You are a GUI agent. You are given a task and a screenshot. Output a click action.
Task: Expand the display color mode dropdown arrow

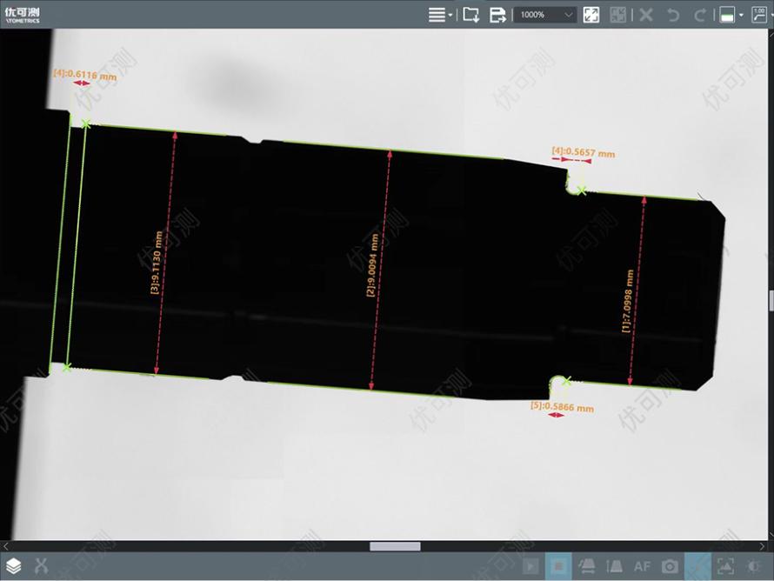click(x=741, y=16)
